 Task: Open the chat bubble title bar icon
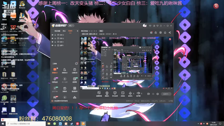click(x=154, y=26)
